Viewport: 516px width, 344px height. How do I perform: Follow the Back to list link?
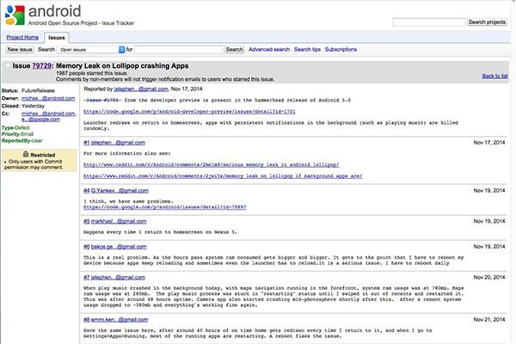(x=494, y=76)
